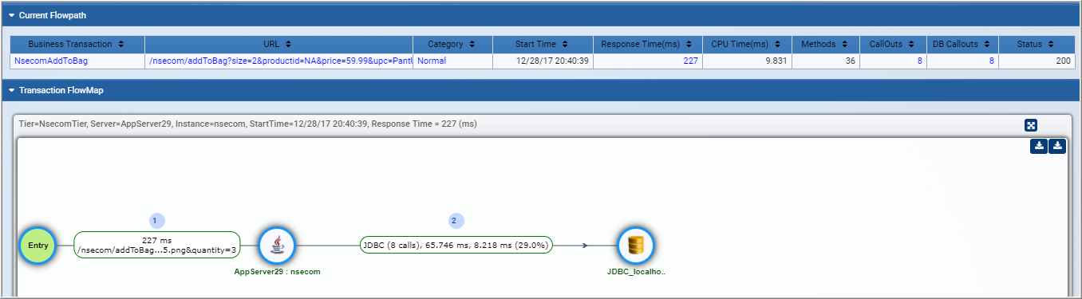This screenshot has width=1082, height=299.
Task: Click the 8 value under DB Callouts
Action: [x=991, y=61]
